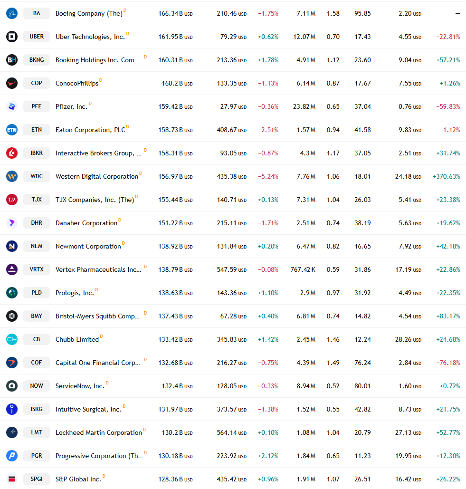The image size is (466, 489).
Task: Click the Intuitive Surgical logo icon
Action: (12, 409)
